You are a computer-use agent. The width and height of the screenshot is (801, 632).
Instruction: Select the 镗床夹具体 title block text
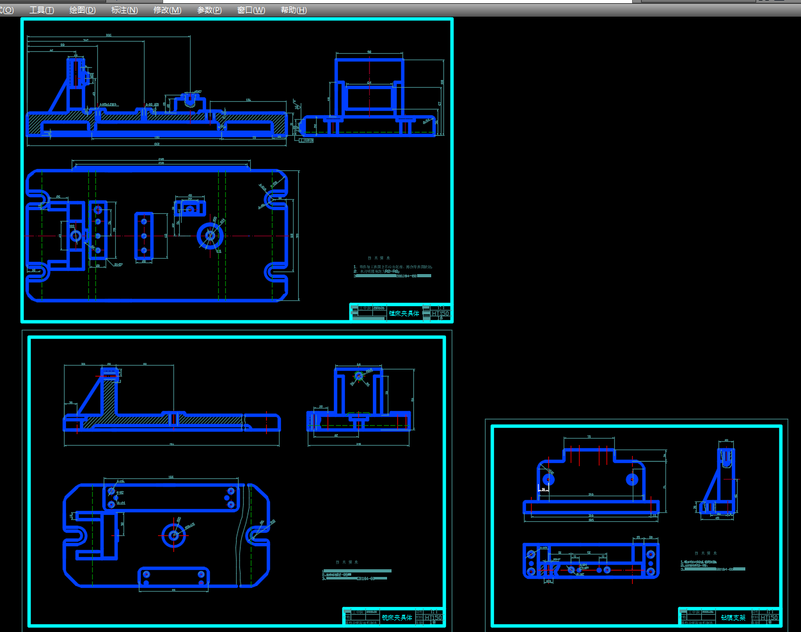404,313
